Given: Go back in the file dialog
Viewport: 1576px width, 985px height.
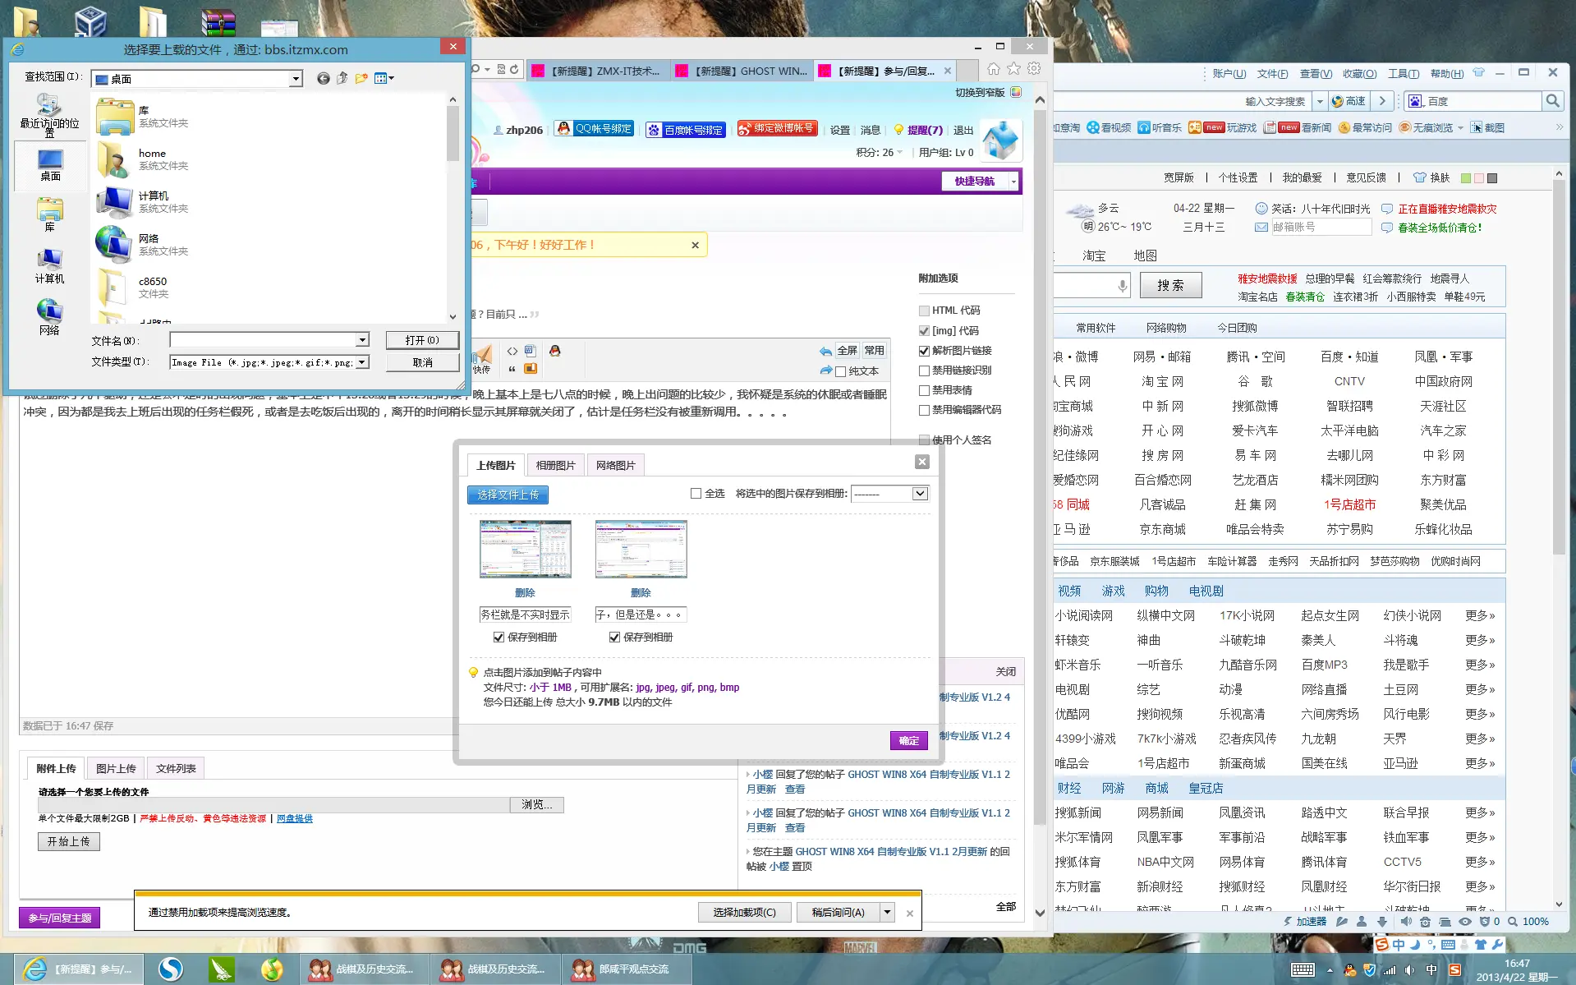Looking at the screenshot, I should tap(324, 79).
